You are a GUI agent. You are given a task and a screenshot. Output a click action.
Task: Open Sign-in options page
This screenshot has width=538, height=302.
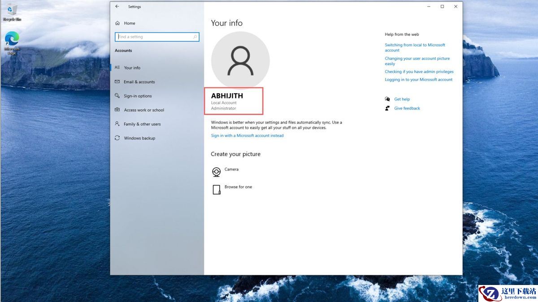(x=138, y=96)
